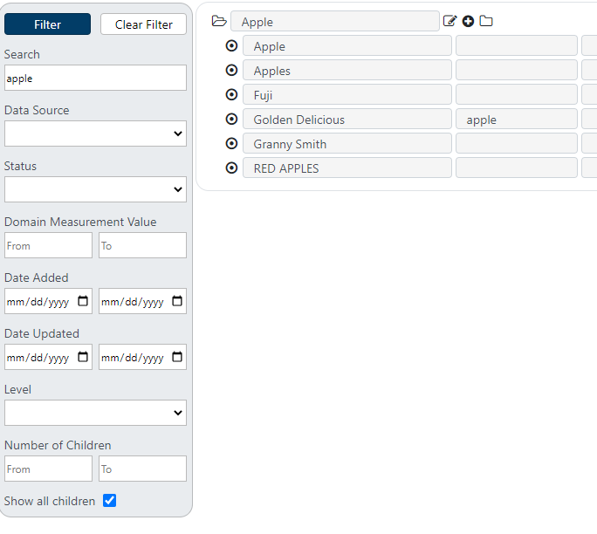
Task: Click the Filter button
Action: pyautogui.click(x=48, y=24)
